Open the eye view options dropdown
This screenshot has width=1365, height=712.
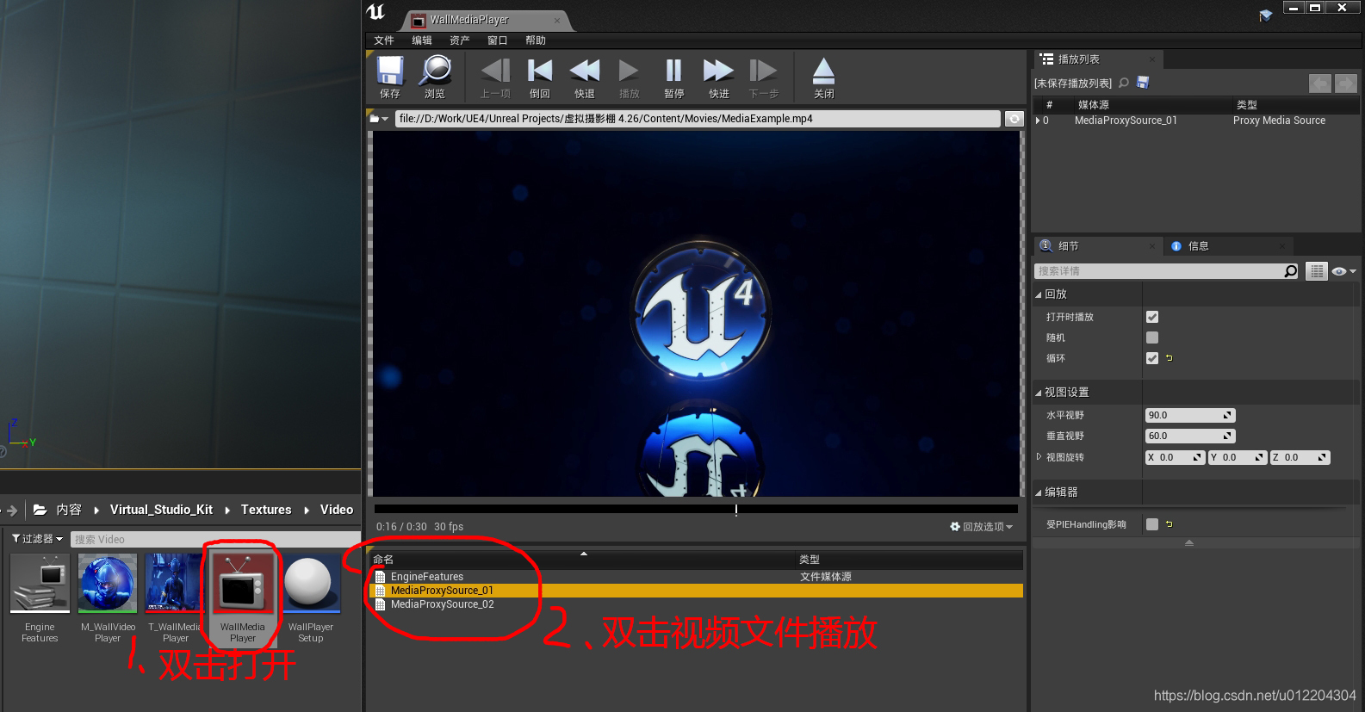(1343, 271)
